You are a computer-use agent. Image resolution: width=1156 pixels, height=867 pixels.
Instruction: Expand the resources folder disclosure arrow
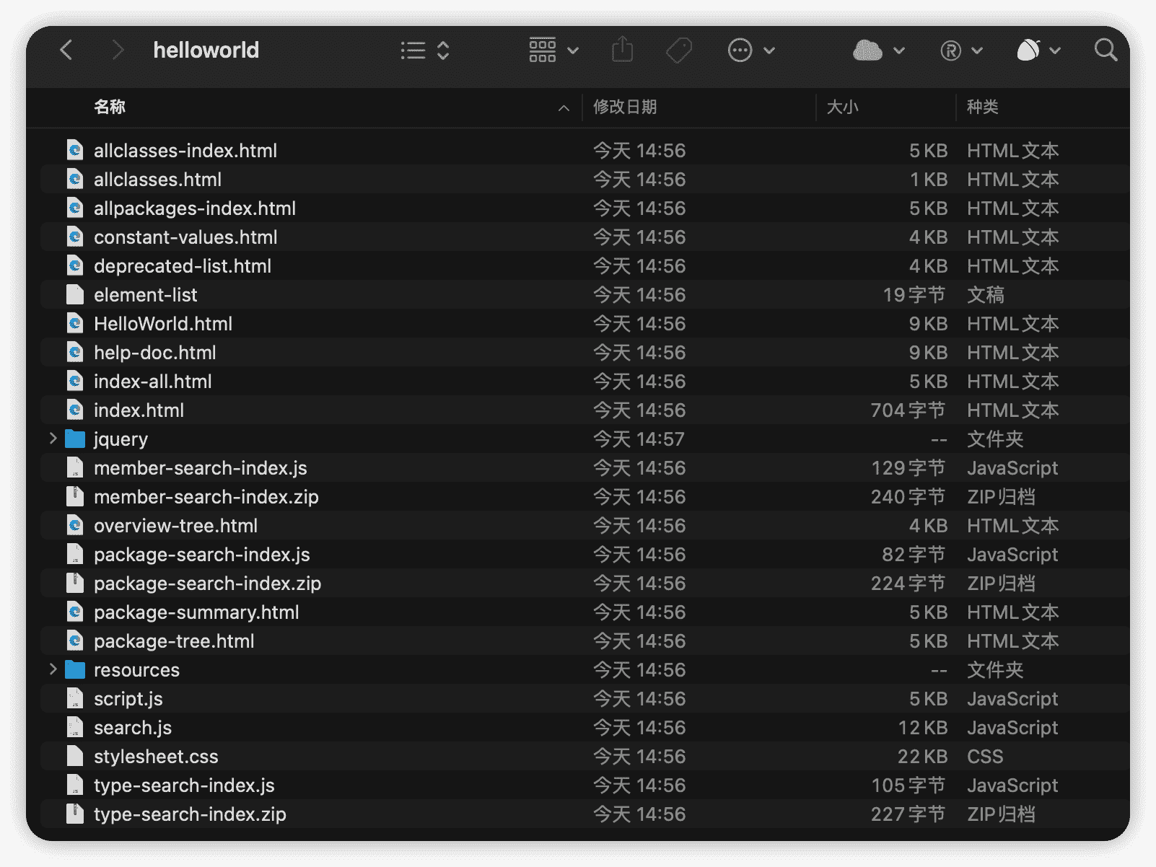(x=53, y=669)
